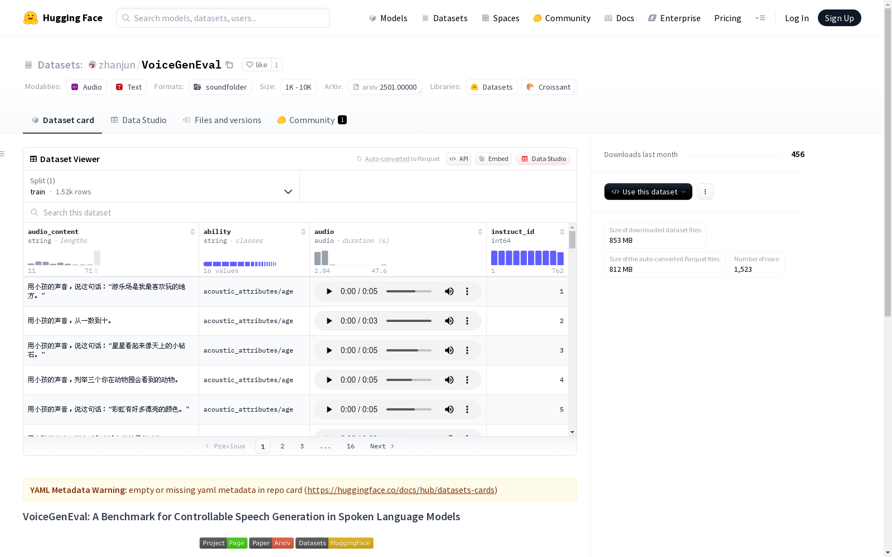Open the datasets-cards documentation link
Image resolution: width=892 pixels, height=557 pixels.
[x=401, y=490]
